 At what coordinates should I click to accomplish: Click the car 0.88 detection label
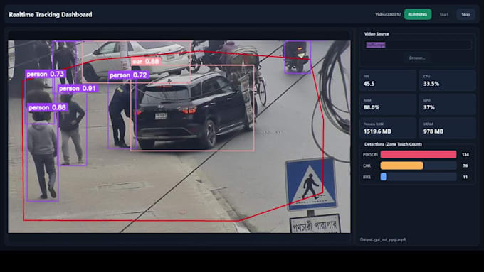pos(146,61)
